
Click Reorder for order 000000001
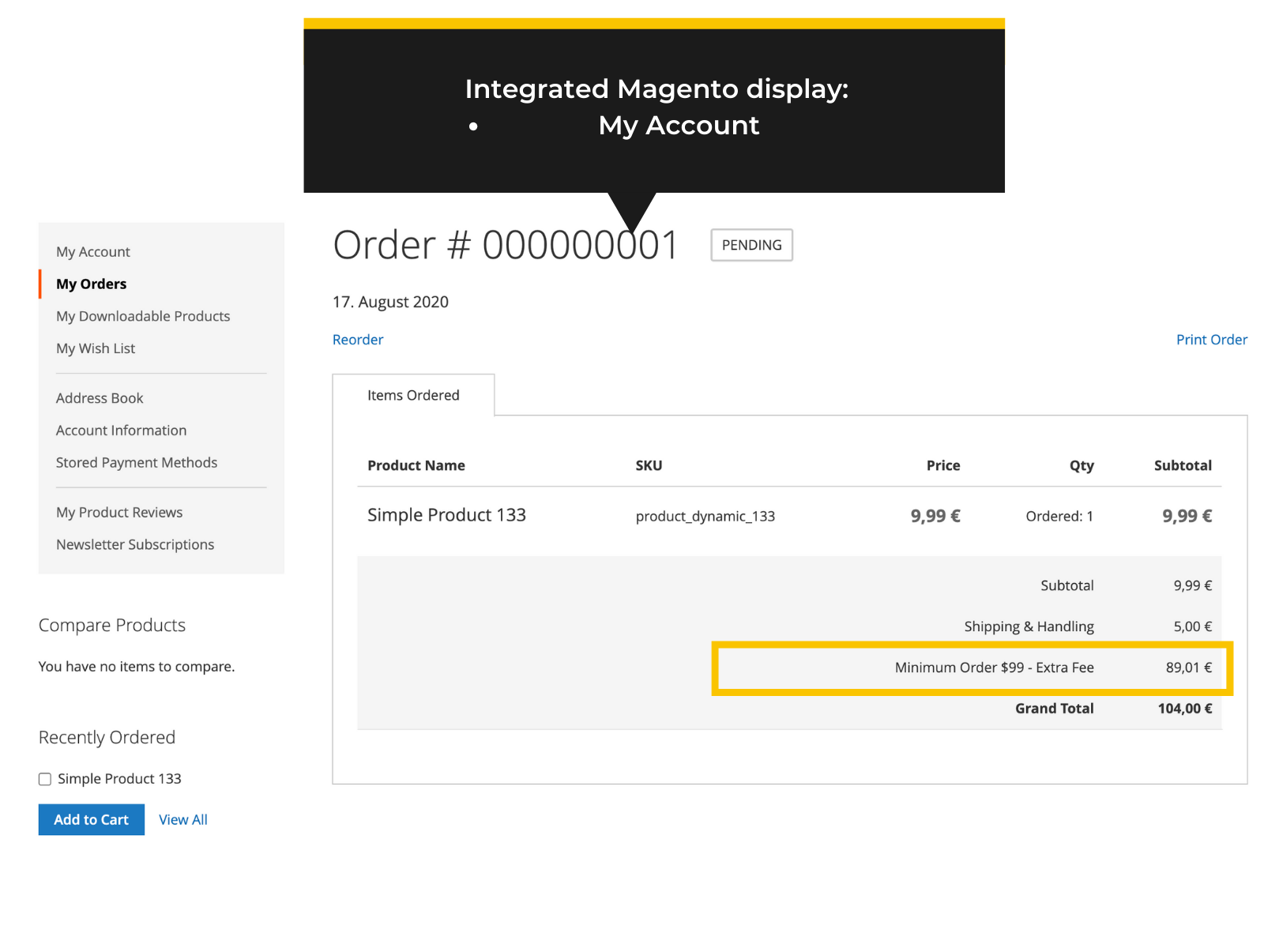(358, 339)
